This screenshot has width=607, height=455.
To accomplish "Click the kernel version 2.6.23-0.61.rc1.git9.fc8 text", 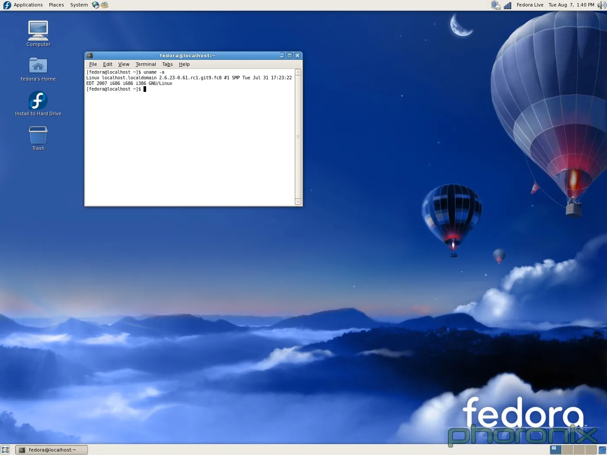I will click(x=190, y=78).
